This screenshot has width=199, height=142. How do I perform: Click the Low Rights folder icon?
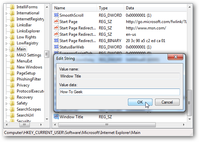(12, 37)
